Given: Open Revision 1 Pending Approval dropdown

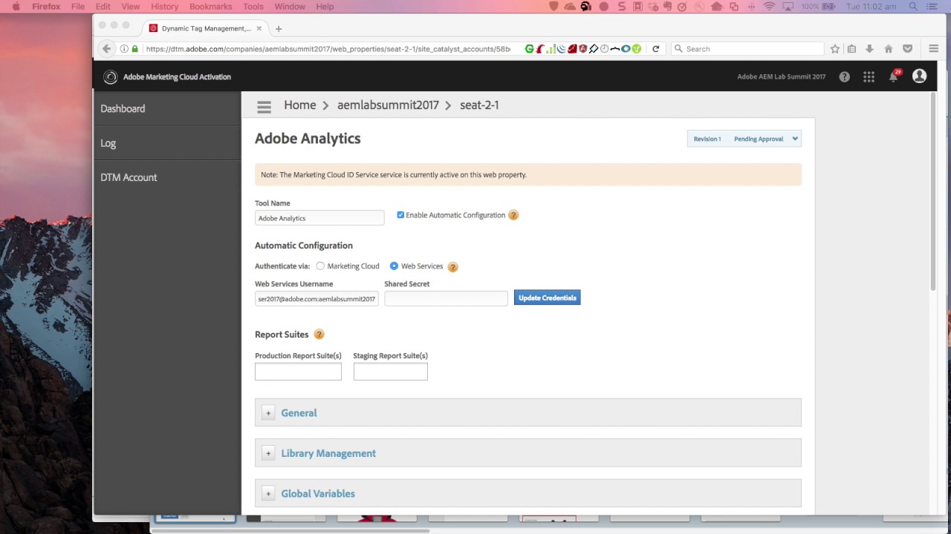Looking at the screenshot, I should pos(744,139).
